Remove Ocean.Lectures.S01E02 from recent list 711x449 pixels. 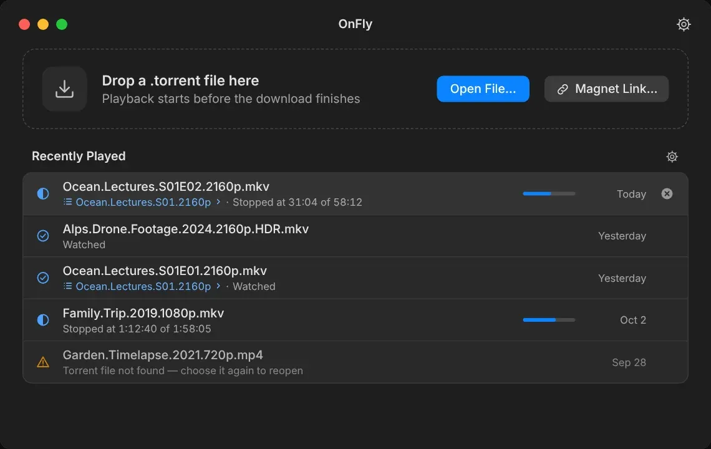pos(667,194)
